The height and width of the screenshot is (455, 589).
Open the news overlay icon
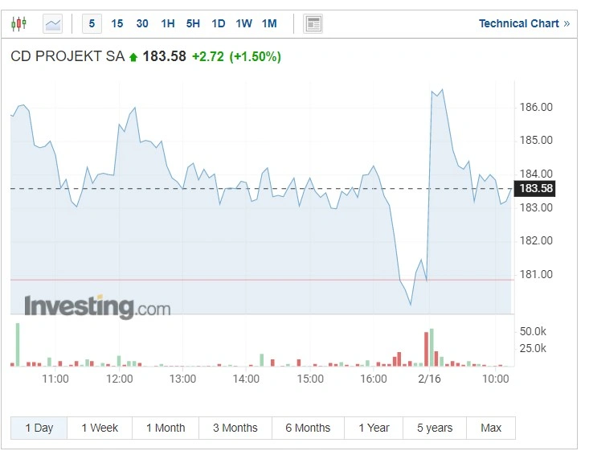pyautogui.click(x=313, y=23)
